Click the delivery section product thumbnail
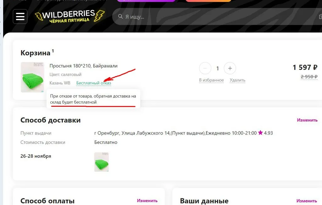 (102, 162)
